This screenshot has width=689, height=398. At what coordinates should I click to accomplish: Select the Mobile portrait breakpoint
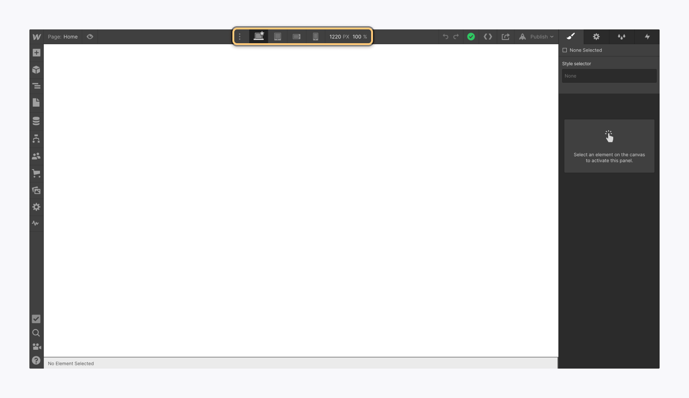316,37
